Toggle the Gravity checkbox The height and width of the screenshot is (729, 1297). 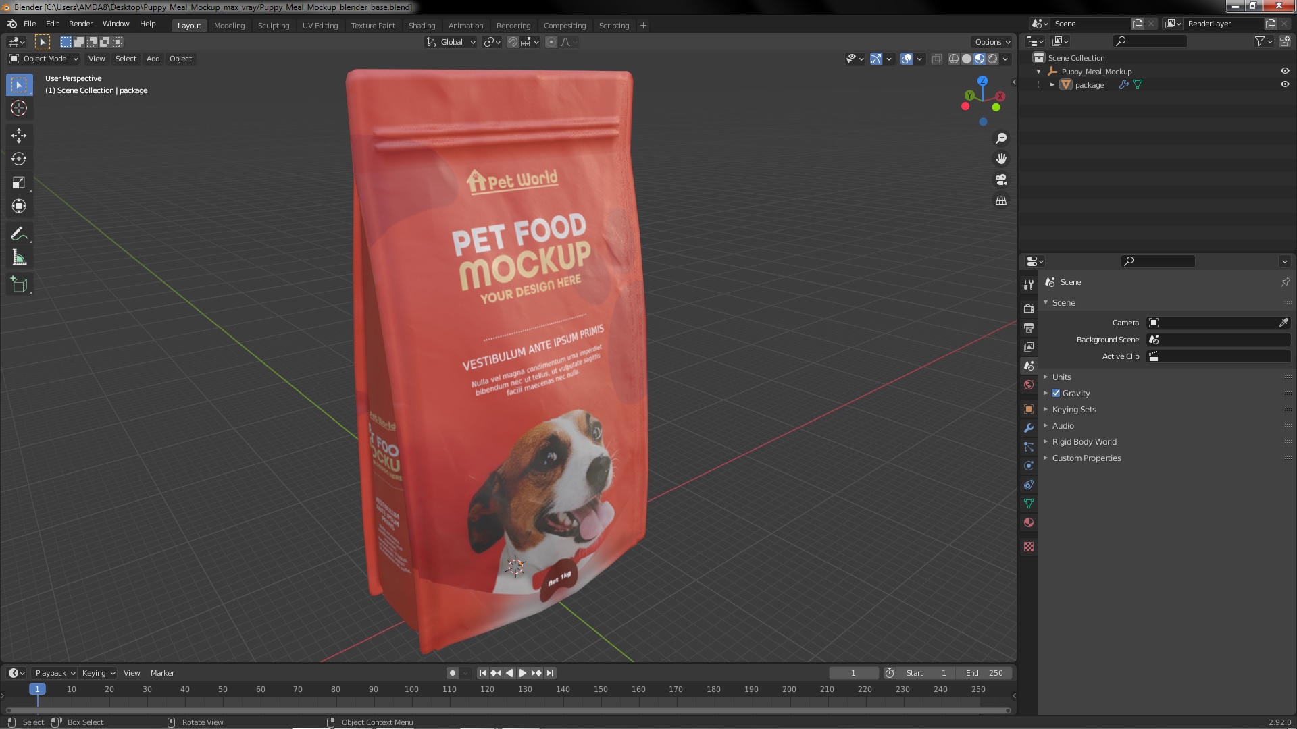pos(1056,393)
